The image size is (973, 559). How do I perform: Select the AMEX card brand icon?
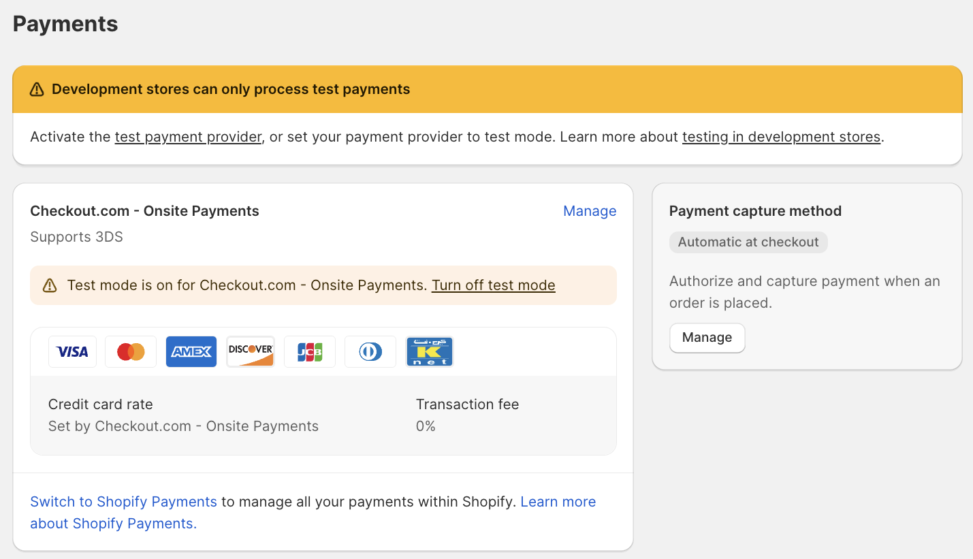(x=191, y=351)
